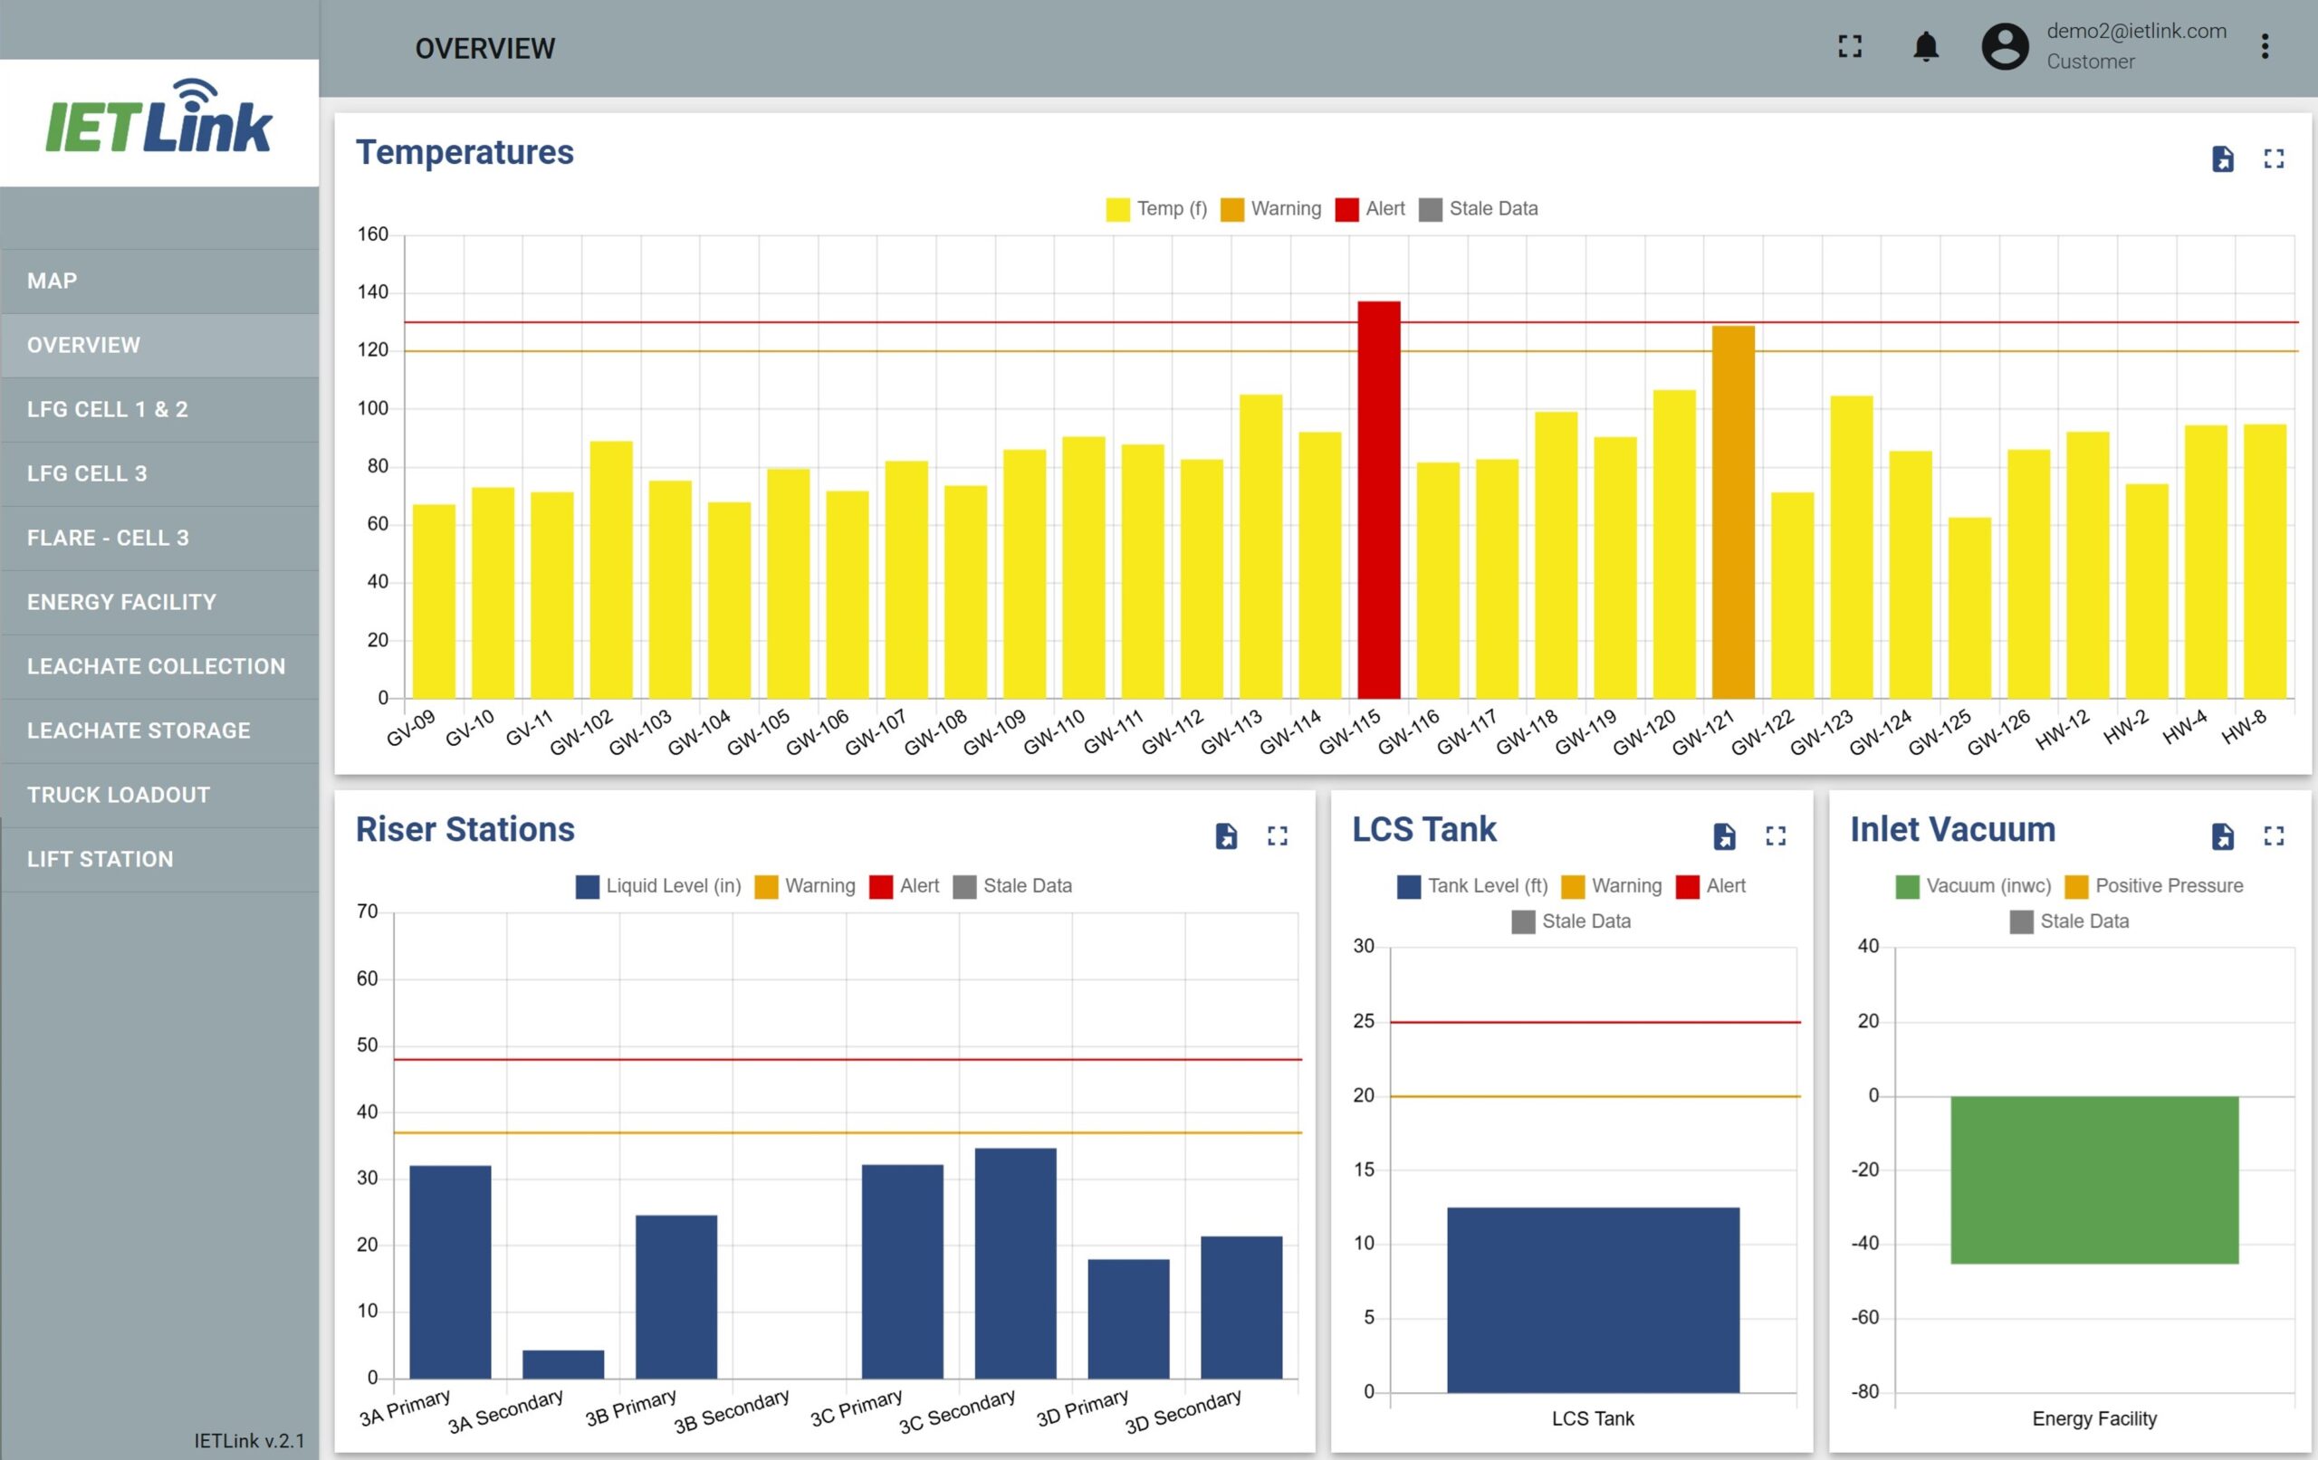Expand the Inlet Vacuum chart fullscreen
The height and width of the screenshot is (1460, 2318).
[x=2274, y=835]
